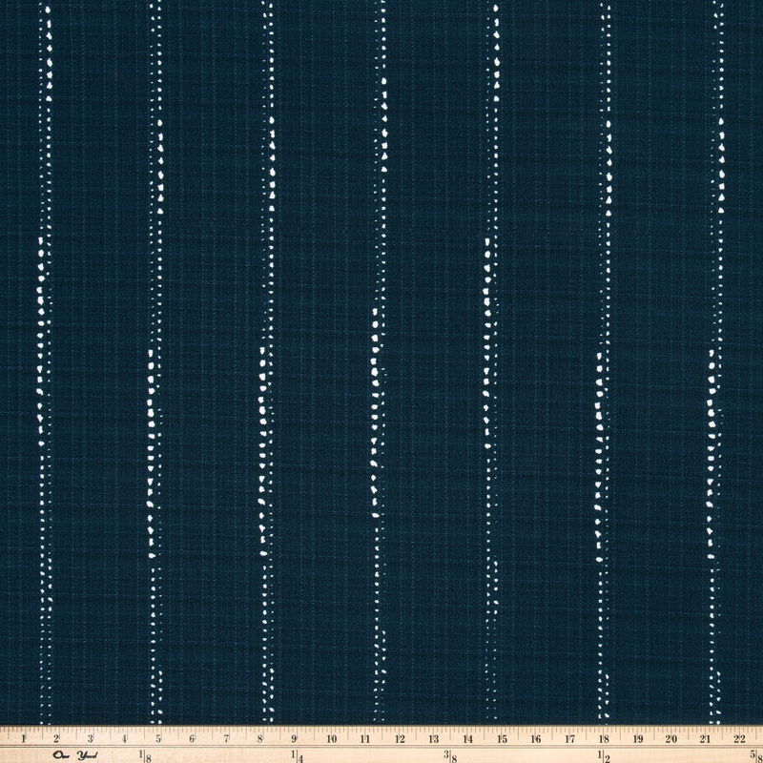This screenshot has width=763, height=763.
Task: Click the number 1 on the ruler
Action: click(x=22, y=738)
